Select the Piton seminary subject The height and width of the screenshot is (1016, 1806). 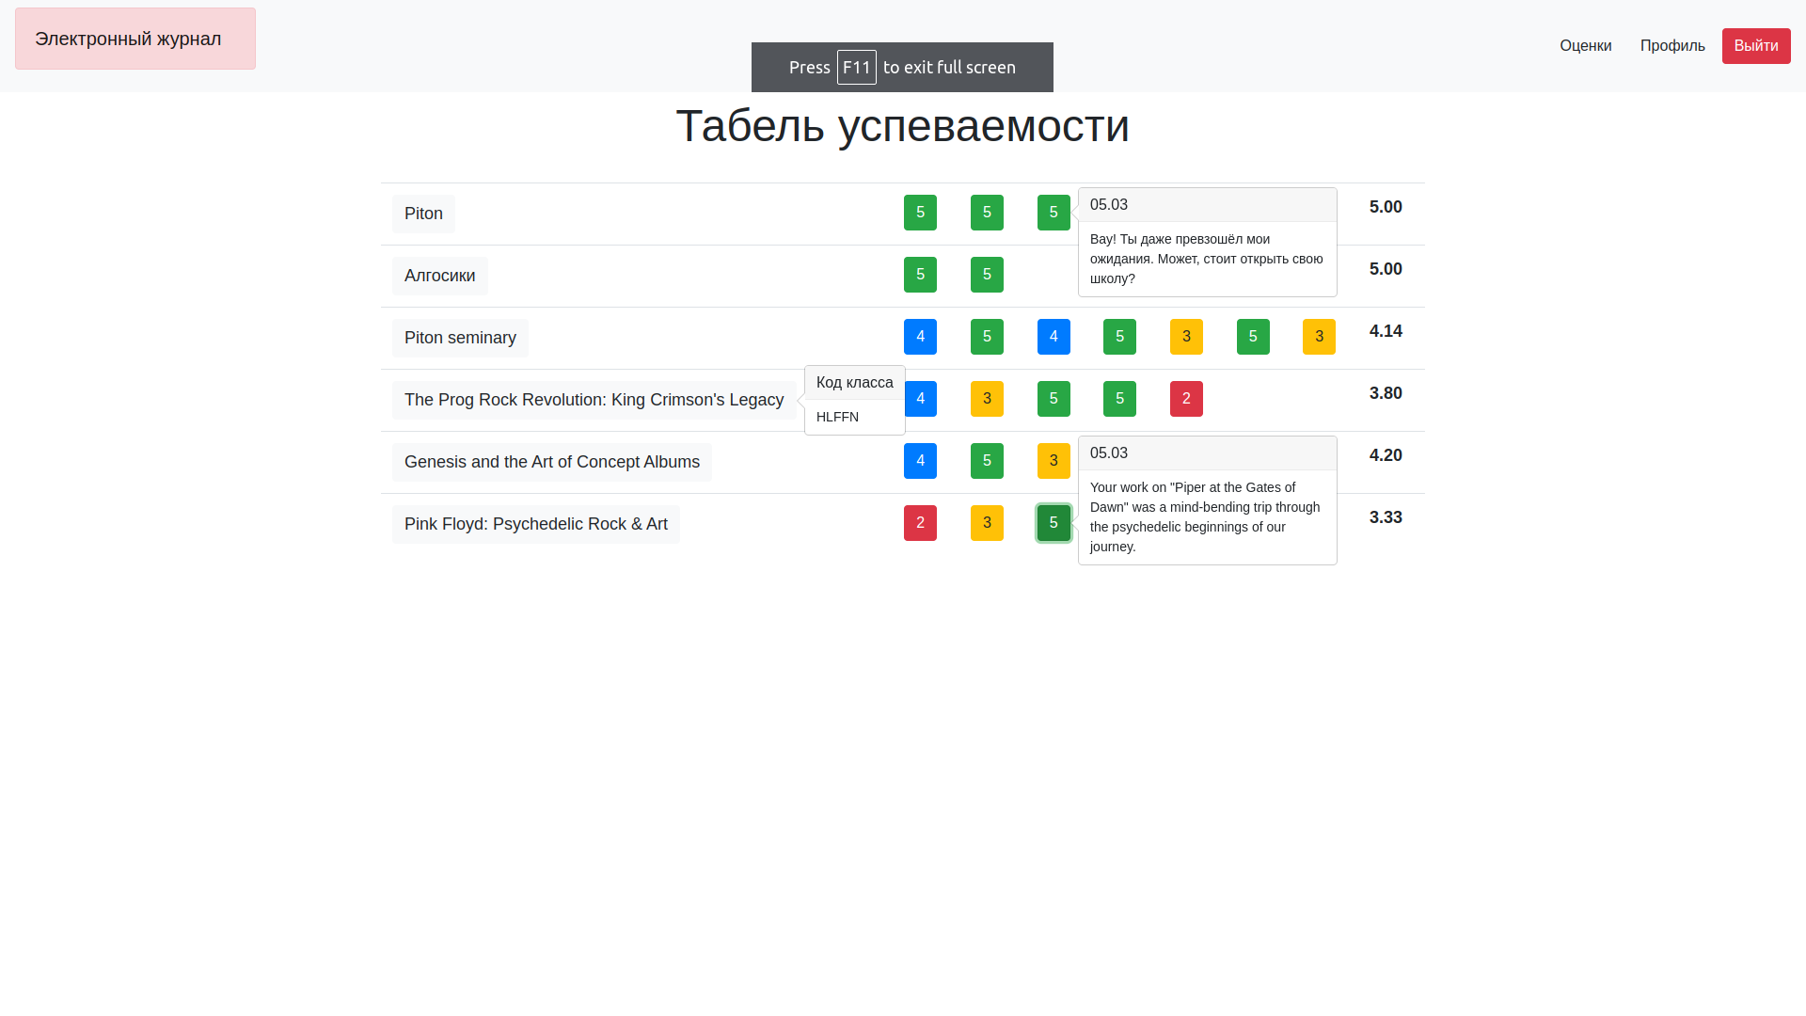pos(460,338)
